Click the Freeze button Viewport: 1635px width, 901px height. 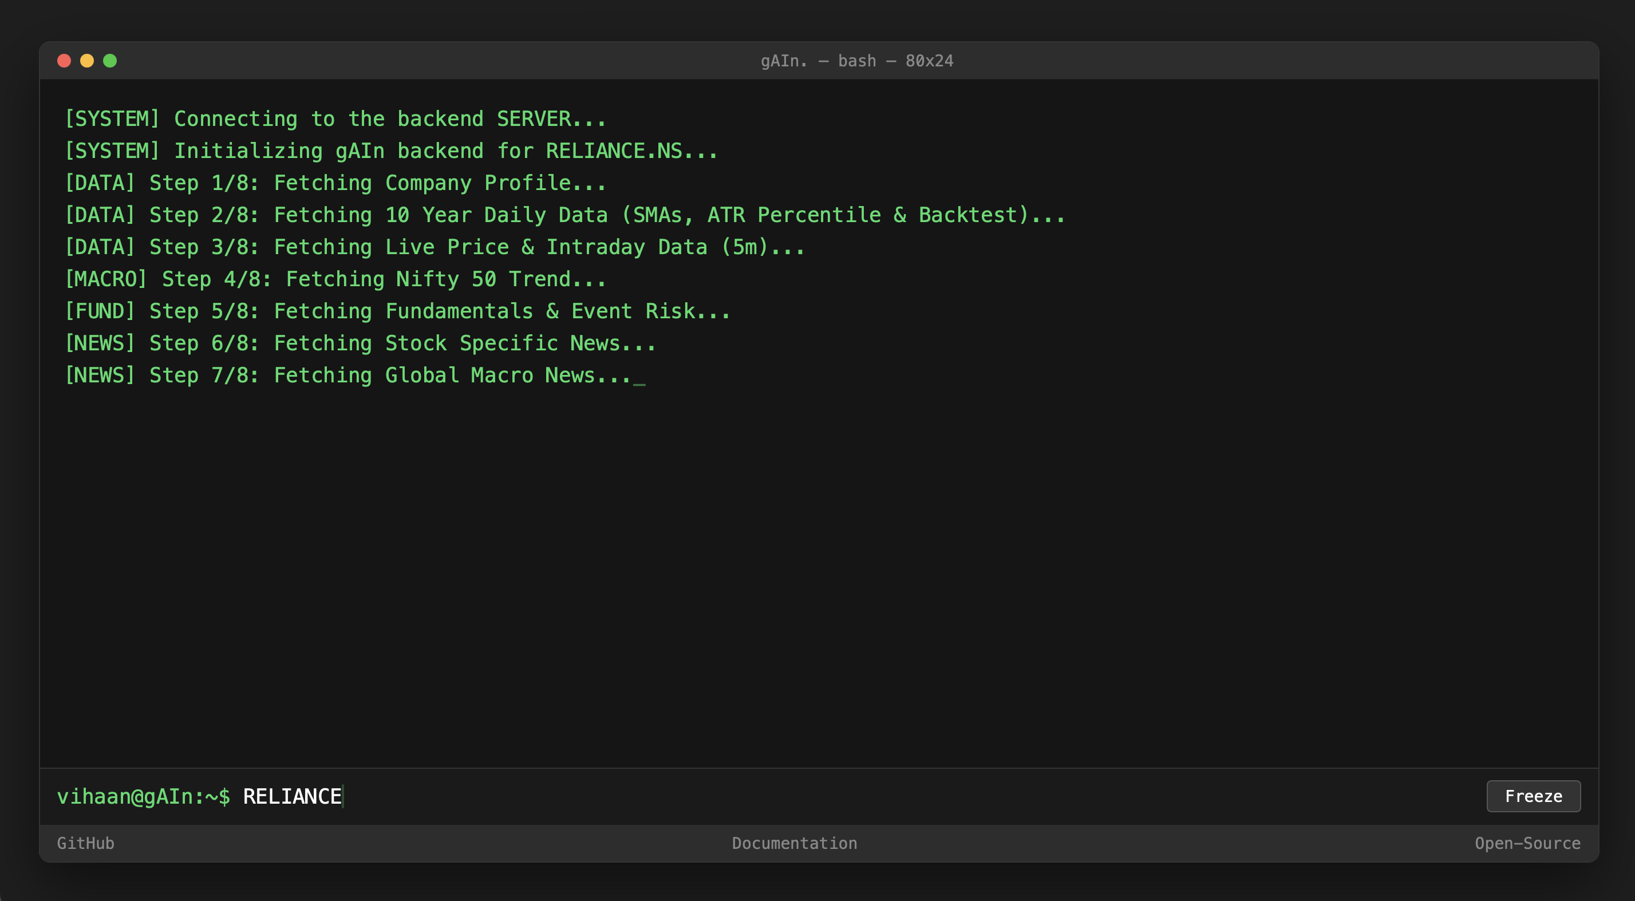(x=1533, y=796)
